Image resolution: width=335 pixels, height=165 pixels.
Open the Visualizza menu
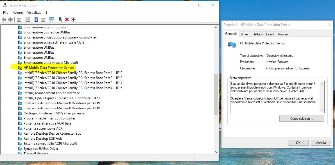pyautogui.click(x=34, y=13)
